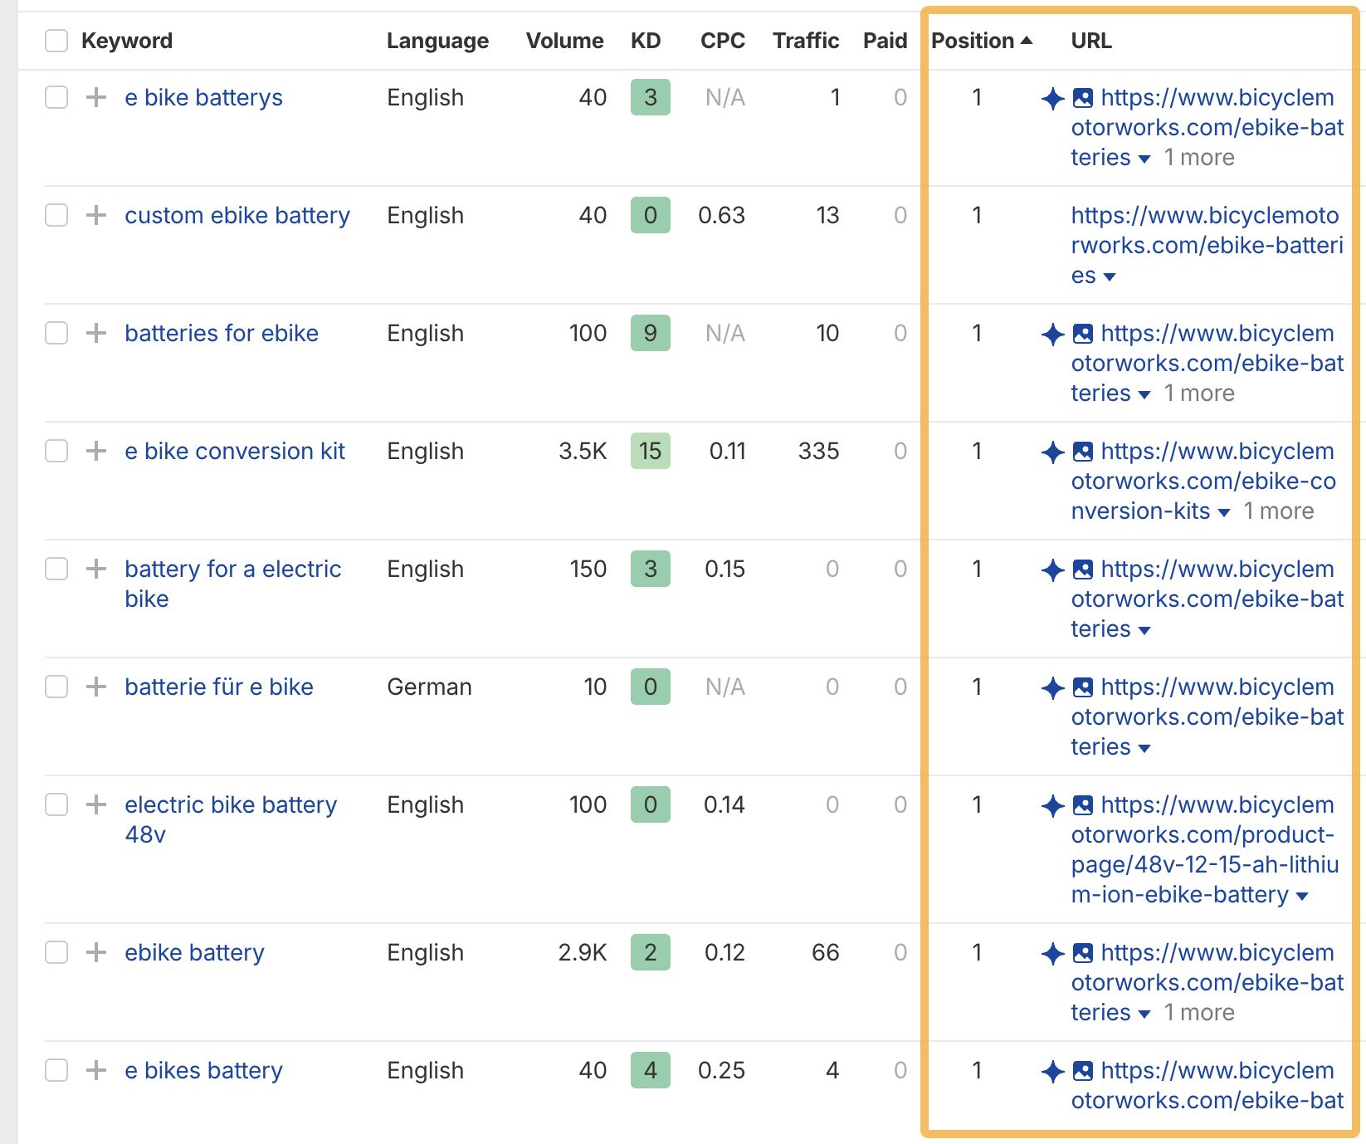
Task: Click the image icon in 'batterie für e bike' row
Action: [1082, 687]
